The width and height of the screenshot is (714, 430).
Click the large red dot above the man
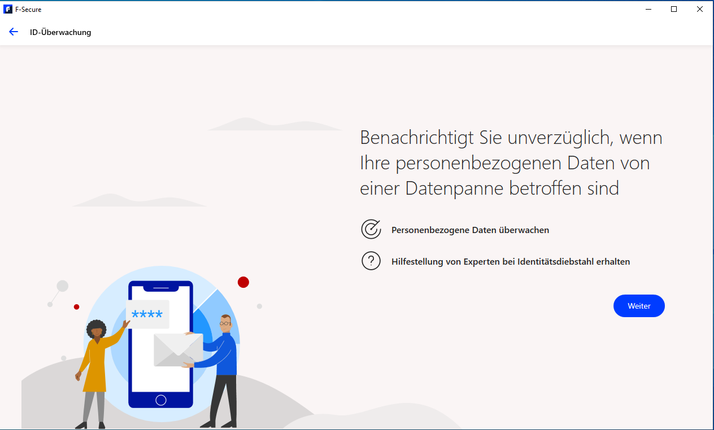(x=243, y=282)
